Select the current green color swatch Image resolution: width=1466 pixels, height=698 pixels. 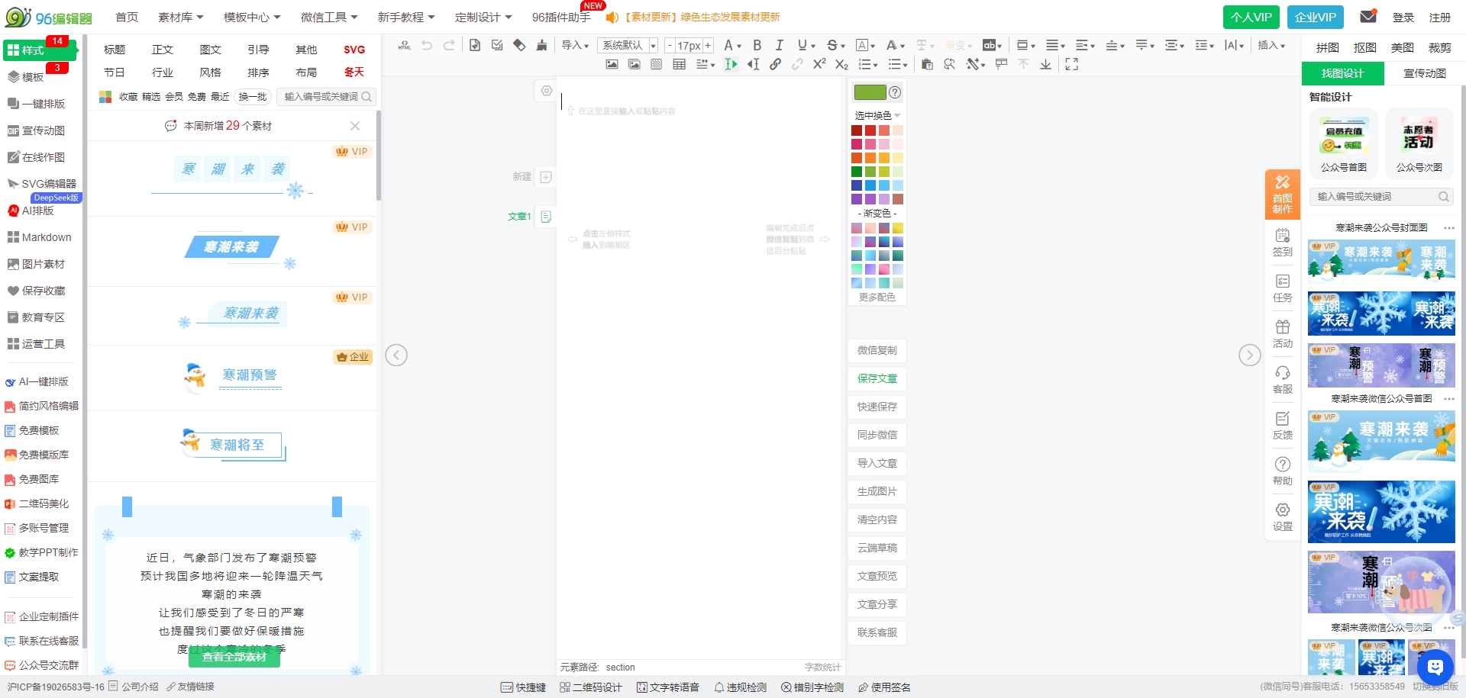[870, 92]
